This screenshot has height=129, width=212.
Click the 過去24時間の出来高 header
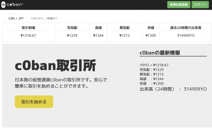186,28
